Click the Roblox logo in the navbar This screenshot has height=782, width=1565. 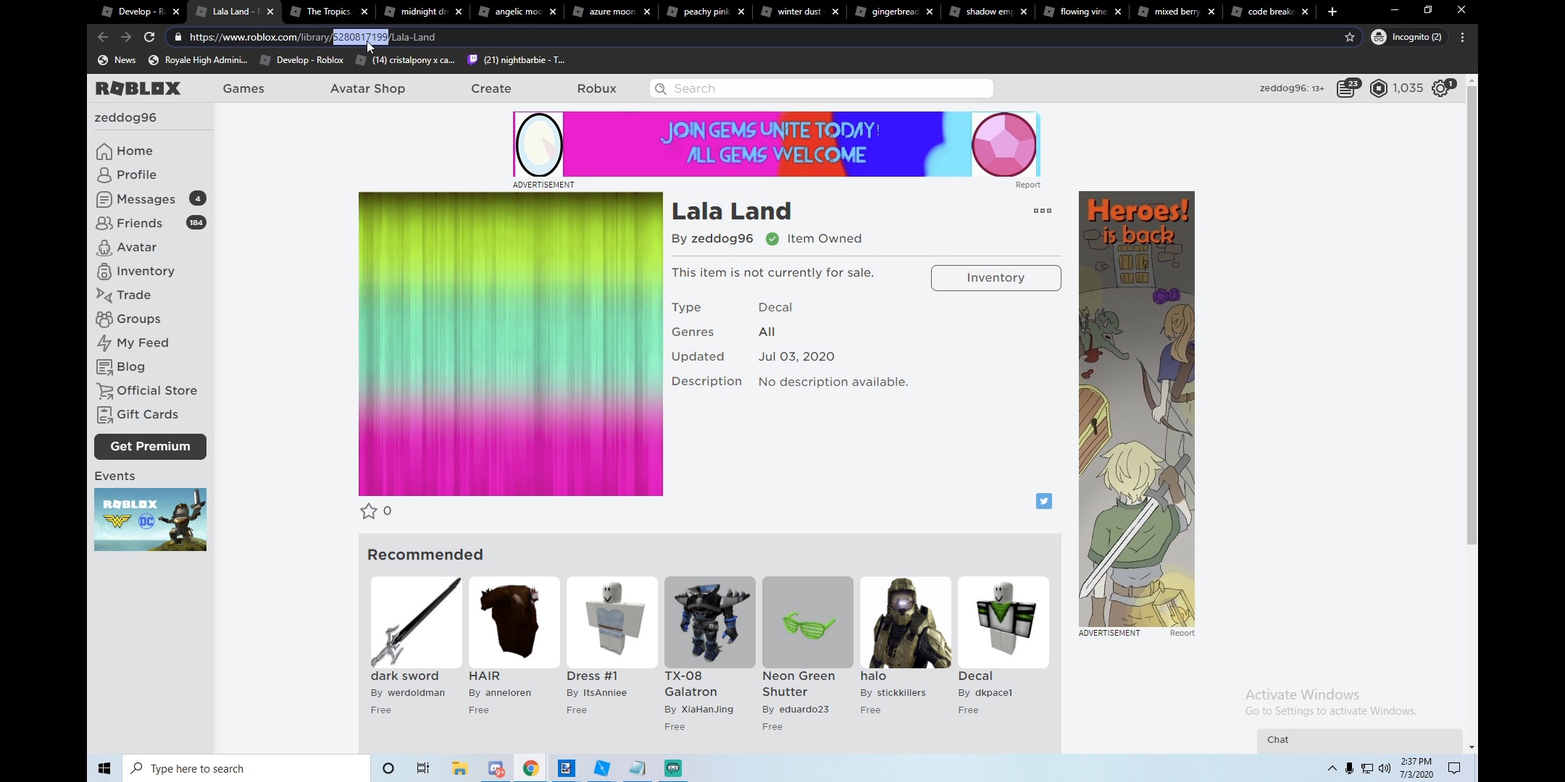(138, 88)
